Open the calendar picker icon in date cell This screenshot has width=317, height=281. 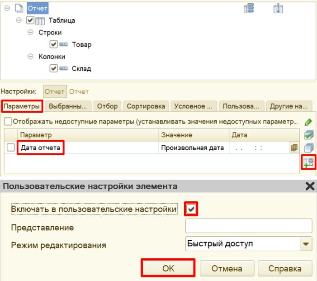tap(294, 148)
